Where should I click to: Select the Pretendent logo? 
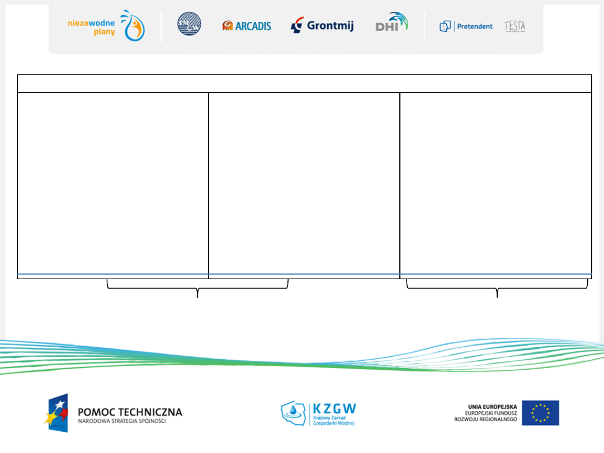(x=466, y=26)
